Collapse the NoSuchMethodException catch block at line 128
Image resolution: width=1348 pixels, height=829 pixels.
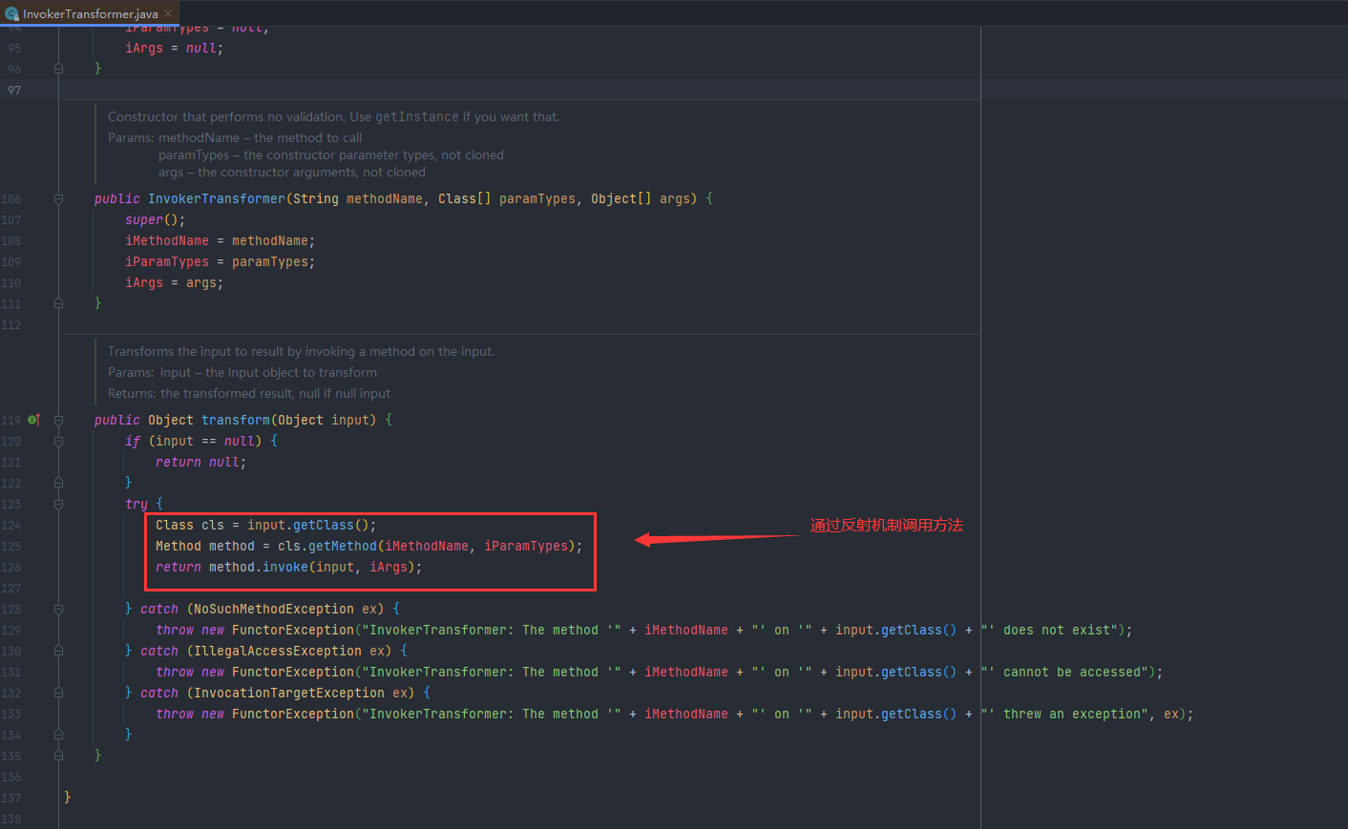pos(58,609)
